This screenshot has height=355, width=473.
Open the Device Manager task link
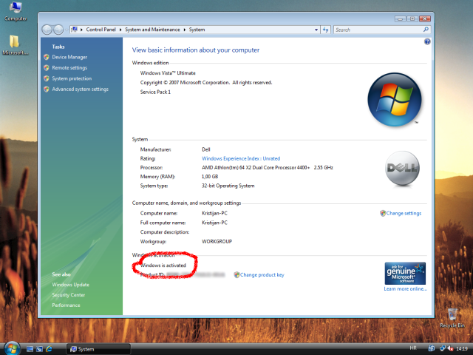point(69,57)
